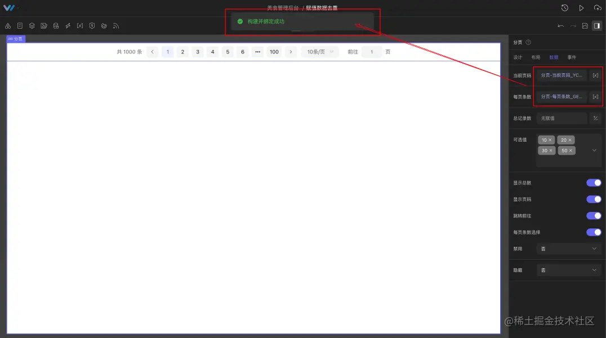
Task: Open the shield permissions icon
Action: [x=92, y=26]
